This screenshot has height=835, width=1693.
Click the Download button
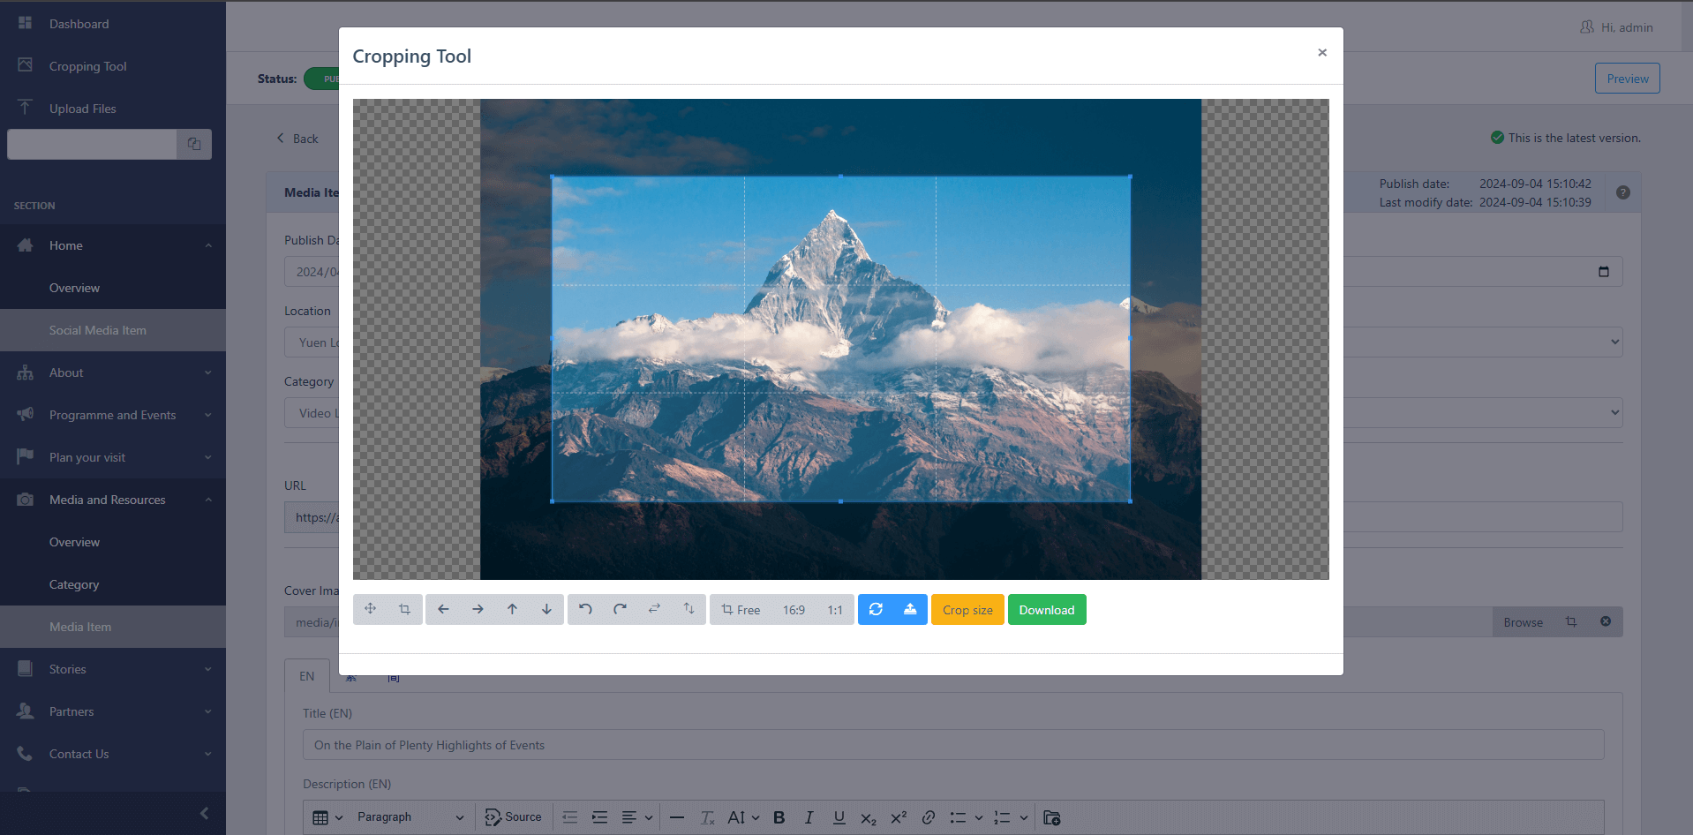click(x=1046, y=609)
